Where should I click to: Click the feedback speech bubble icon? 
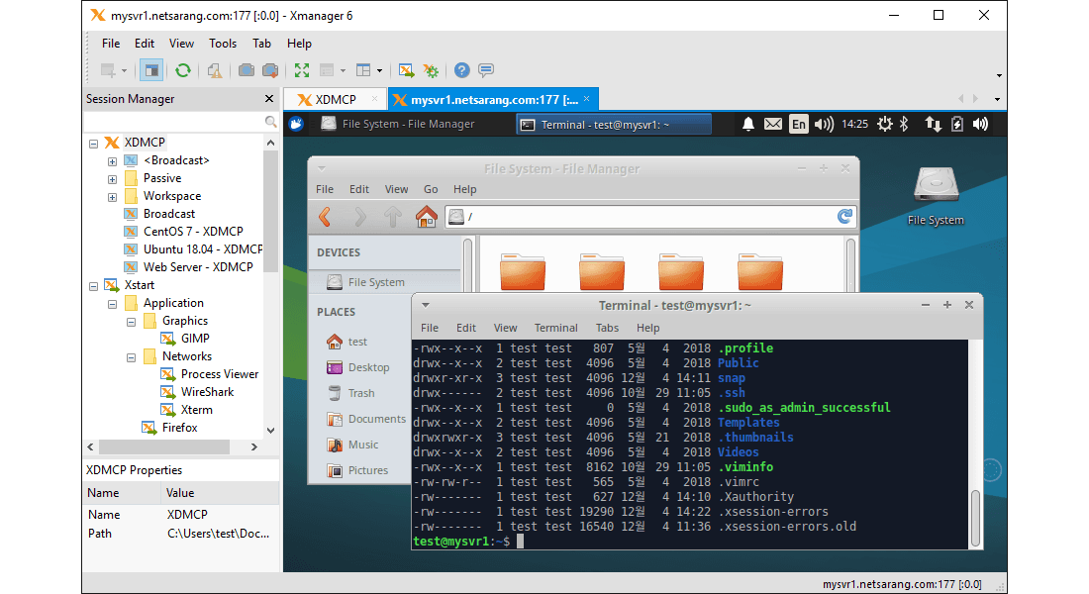point(486,70)
